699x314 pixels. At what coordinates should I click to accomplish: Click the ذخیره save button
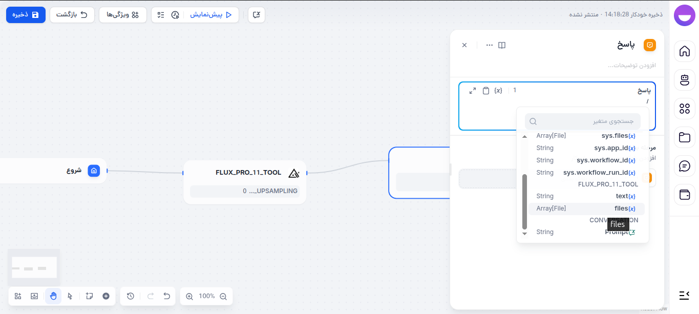pos(26,15)
